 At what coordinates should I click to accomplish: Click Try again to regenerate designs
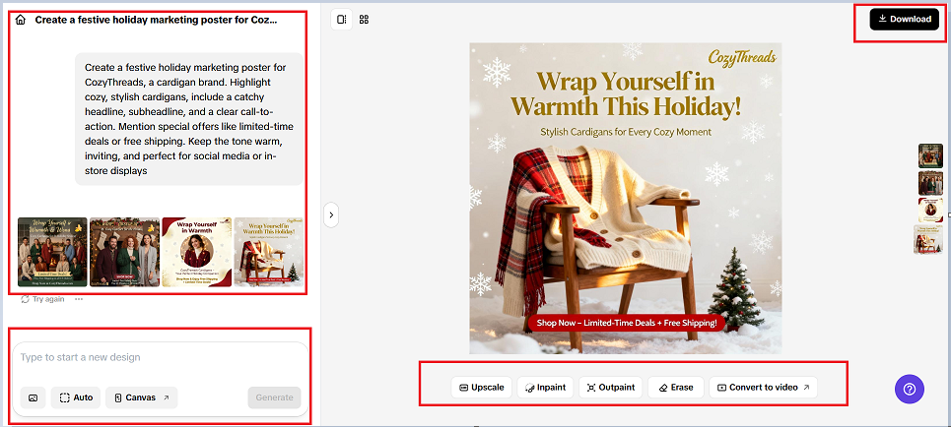tap(42, 299)
